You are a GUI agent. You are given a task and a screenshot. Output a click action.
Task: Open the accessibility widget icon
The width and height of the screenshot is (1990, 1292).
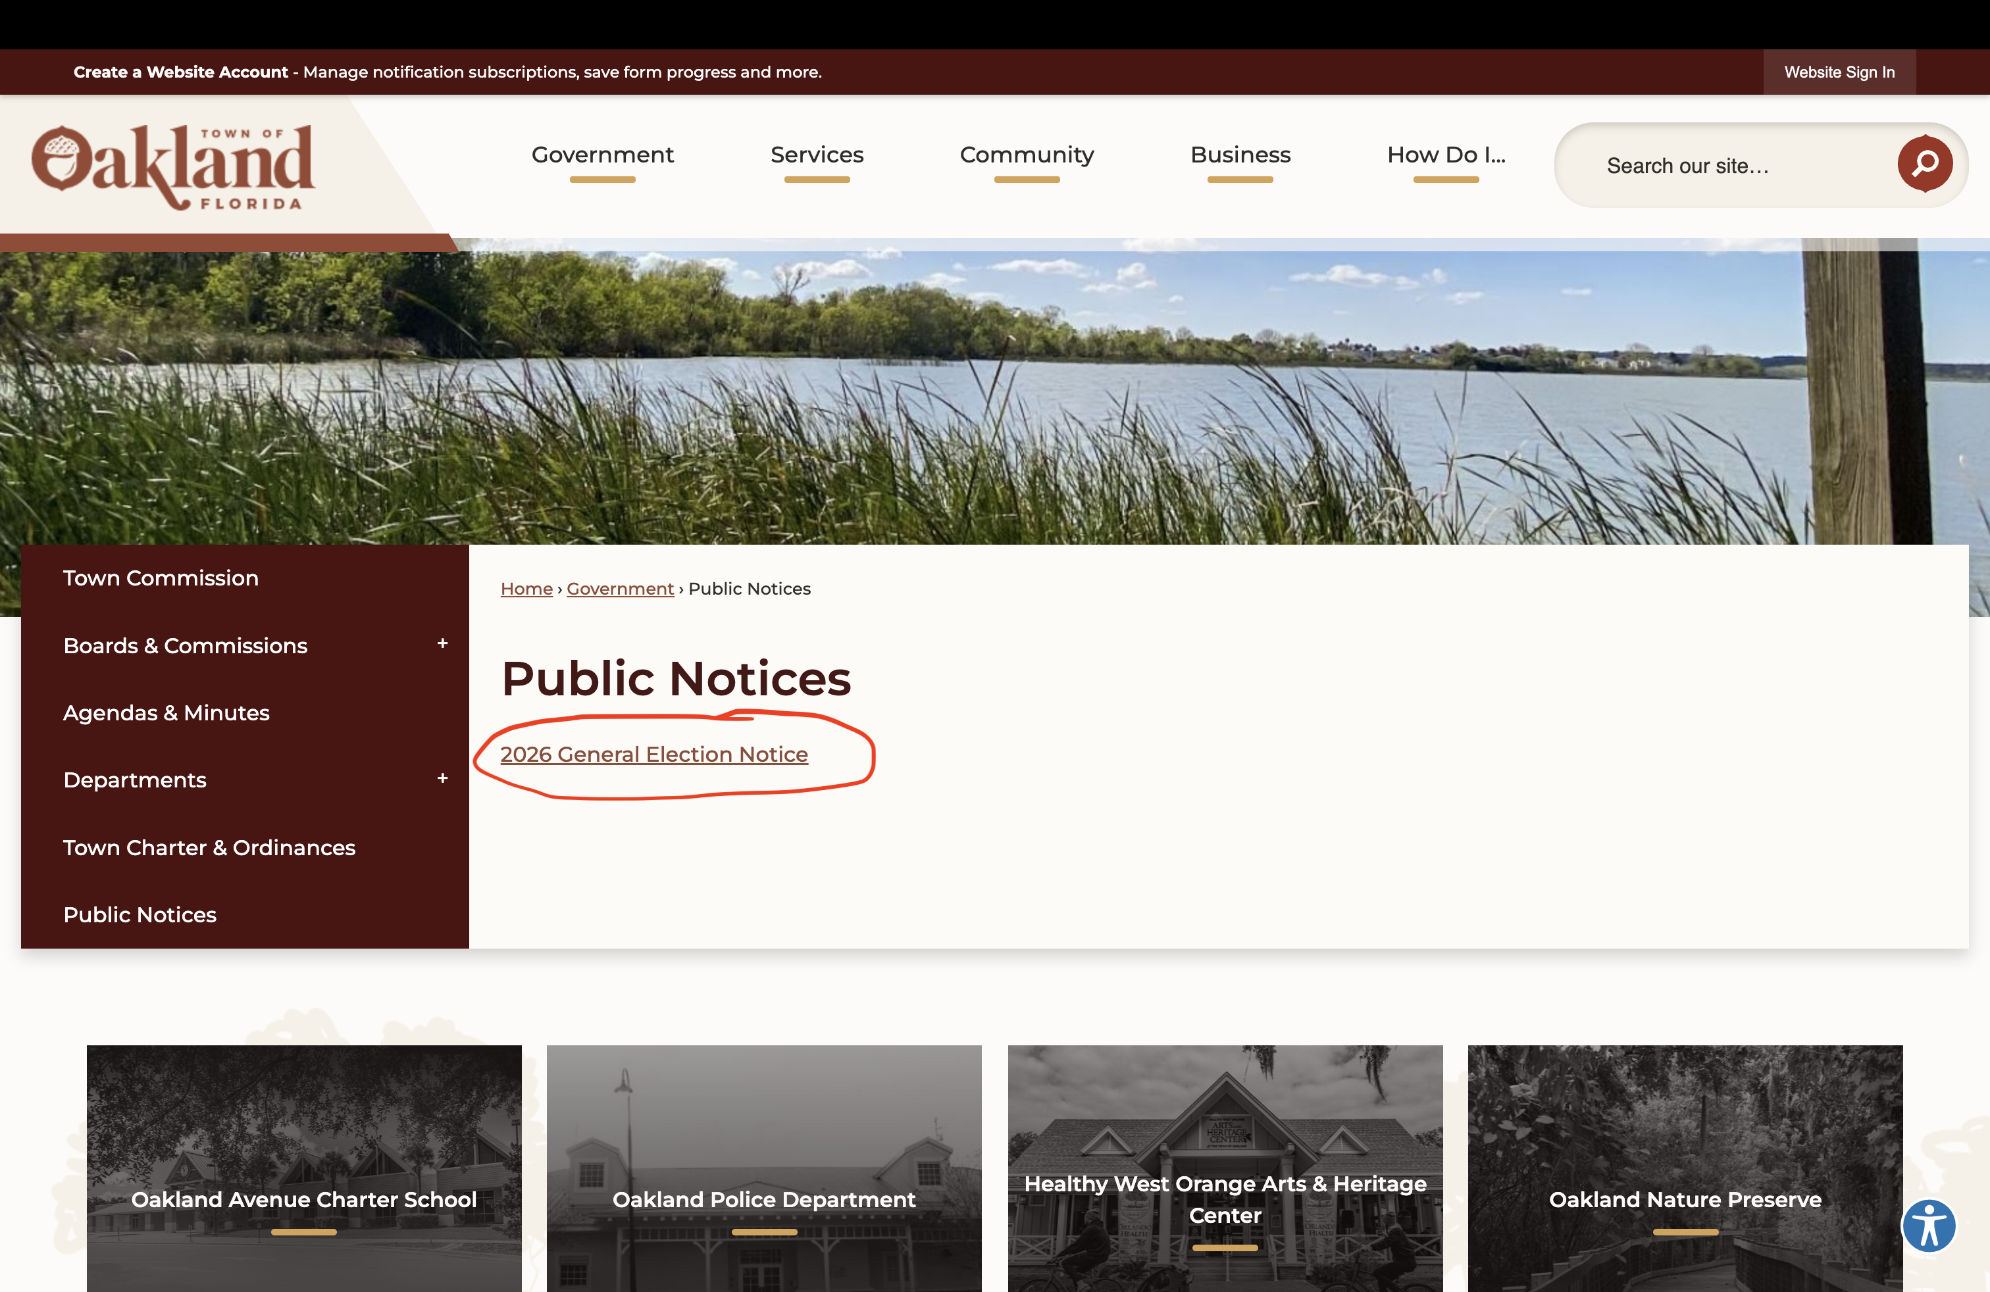click(1928, 1226)
